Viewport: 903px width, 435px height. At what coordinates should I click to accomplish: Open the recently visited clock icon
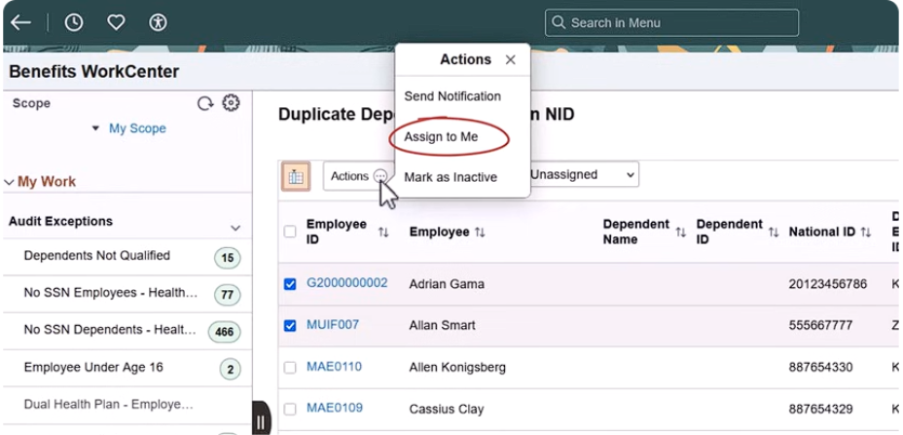(x=74, y=23)
